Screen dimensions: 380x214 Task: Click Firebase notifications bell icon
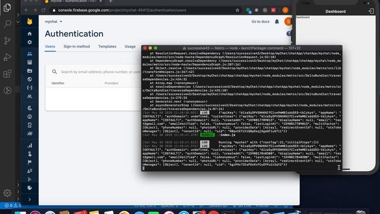pyautogui.click(x=277, y=21)
